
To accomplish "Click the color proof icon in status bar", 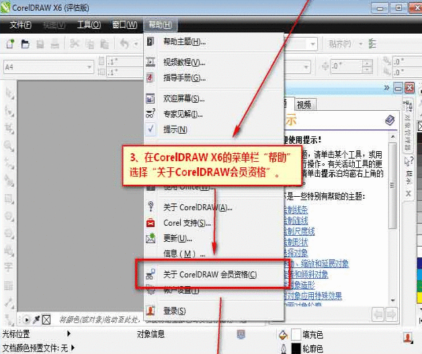I will (241, 335).
